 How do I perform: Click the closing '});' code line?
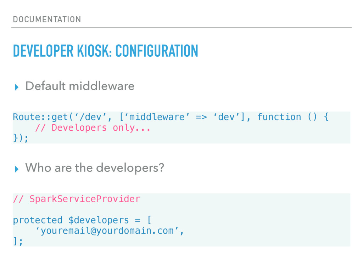pos(21,138)
